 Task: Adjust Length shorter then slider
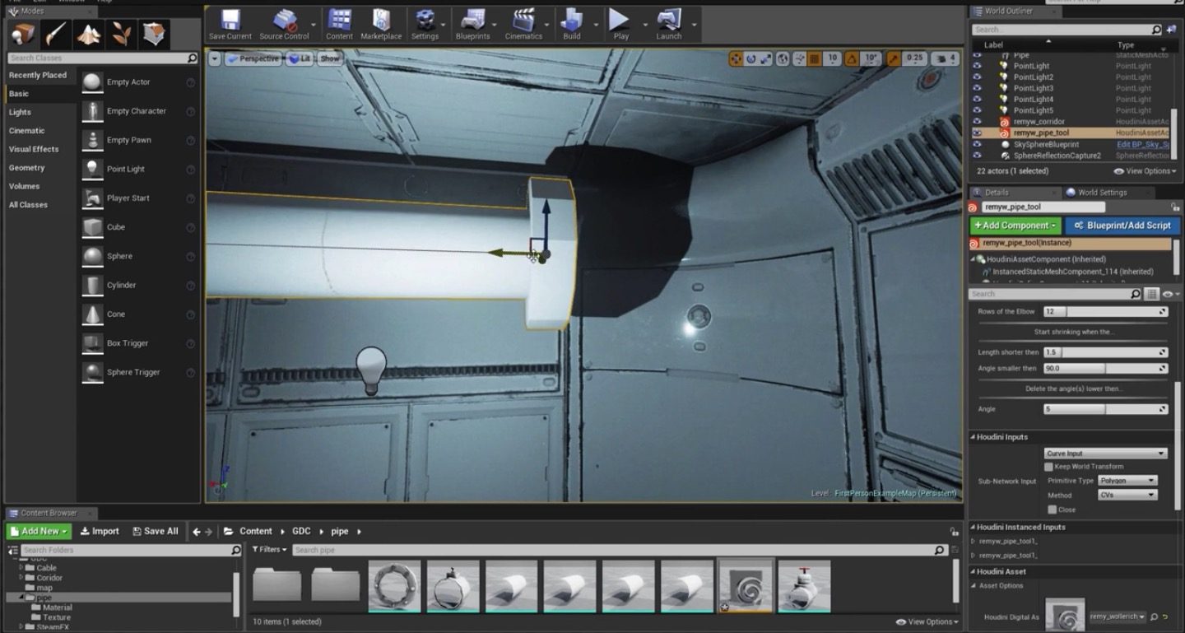pos(1105,352)
